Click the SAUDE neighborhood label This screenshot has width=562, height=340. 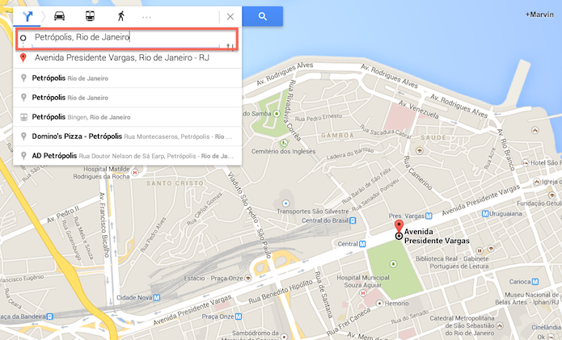pos(433,137)
